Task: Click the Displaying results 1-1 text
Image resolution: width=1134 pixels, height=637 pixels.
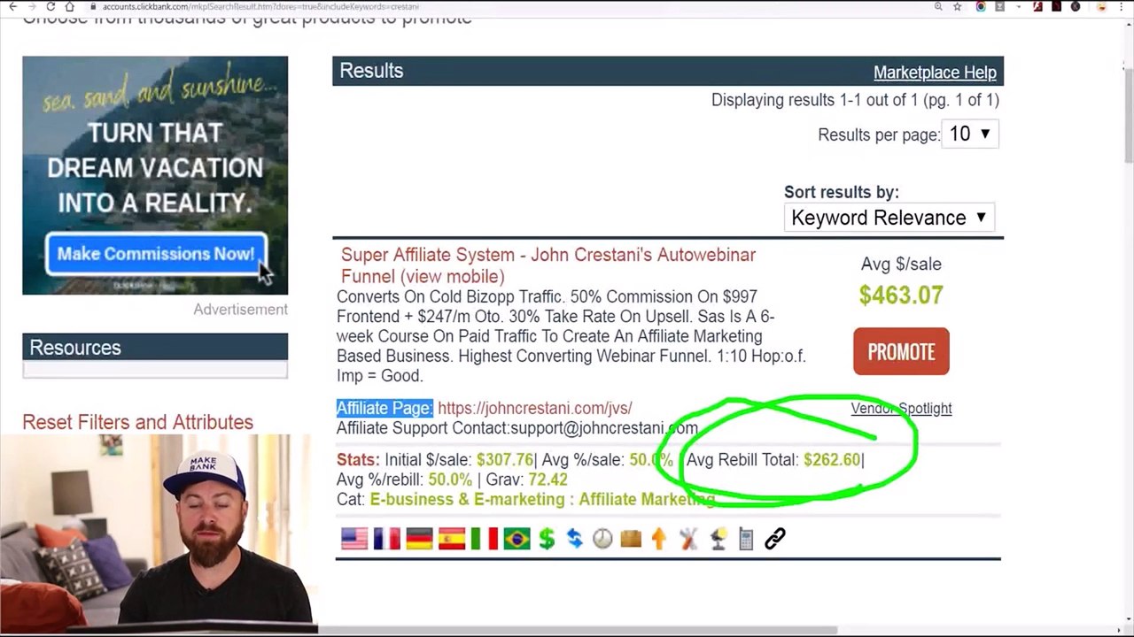Action: tap(855, 100)
